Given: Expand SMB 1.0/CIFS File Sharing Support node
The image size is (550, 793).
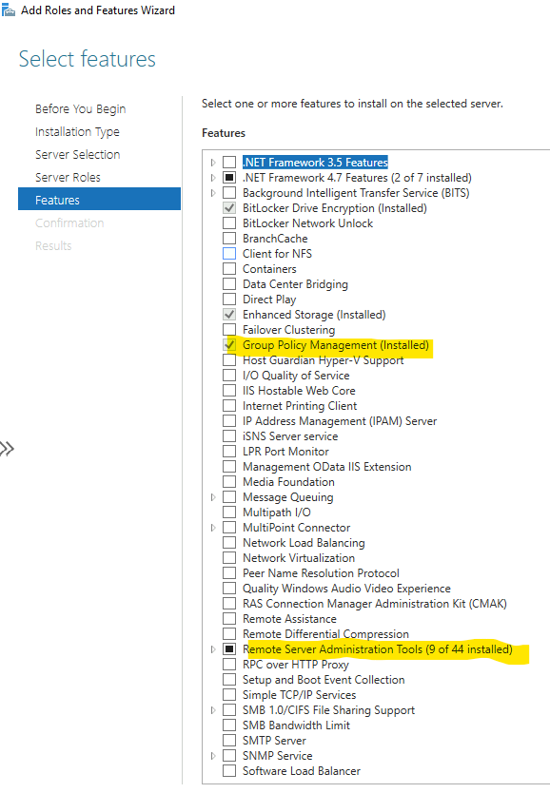Looking at the screenshot, I should tap(213, 710).
